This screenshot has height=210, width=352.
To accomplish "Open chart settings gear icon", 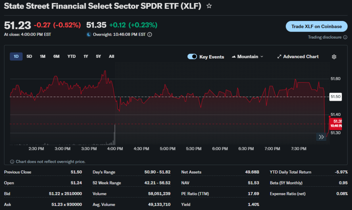I will (x=334, y=57).
